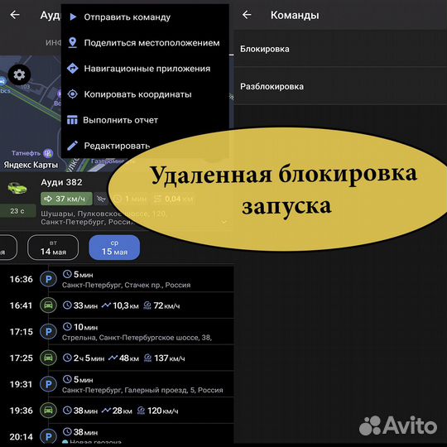Click the target icon beside Копировать координаты
This screenshot has height=447, width=447.
72,94
